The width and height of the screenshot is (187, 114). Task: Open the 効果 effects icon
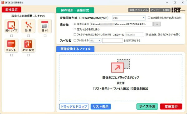pyautogui.click(x=28, y=26)
